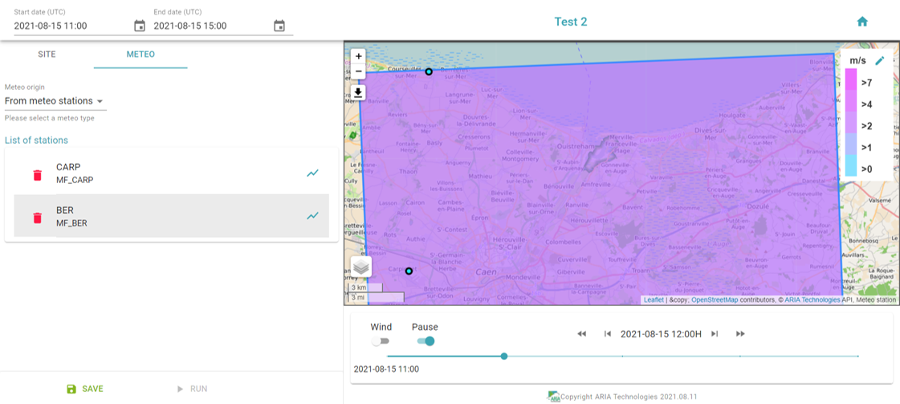The height and width of the screenshot is (404, 900).
Task: Show the CARP station chart
Action: pos(312,173)
